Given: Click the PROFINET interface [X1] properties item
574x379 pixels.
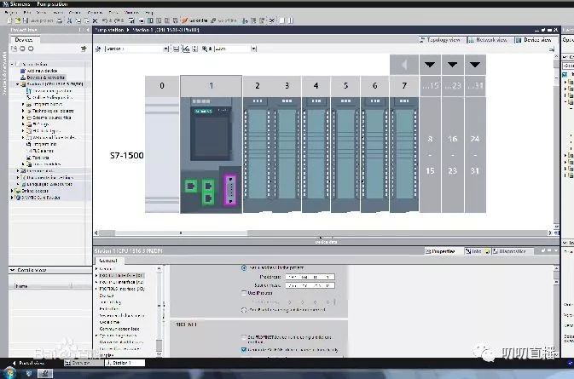Looking at the screenshot, I should (121, 276).
